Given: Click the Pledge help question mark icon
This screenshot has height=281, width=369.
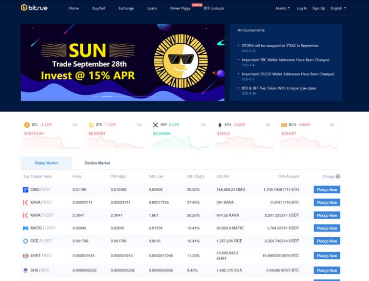Looking at the screenshot, I should coord(338,176).
